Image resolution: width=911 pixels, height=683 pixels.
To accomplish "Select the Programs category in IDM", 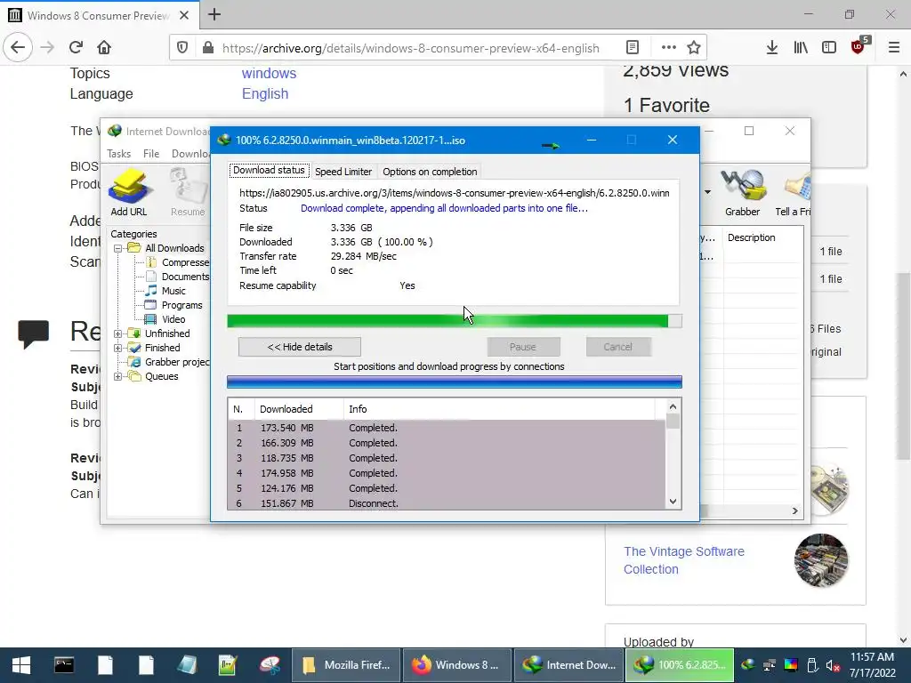I will (x=175, y=305).
